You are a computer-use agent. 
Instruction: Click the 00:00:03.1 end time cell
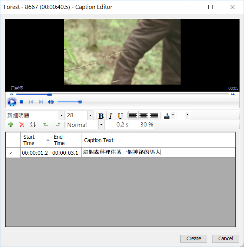point(66,153)
